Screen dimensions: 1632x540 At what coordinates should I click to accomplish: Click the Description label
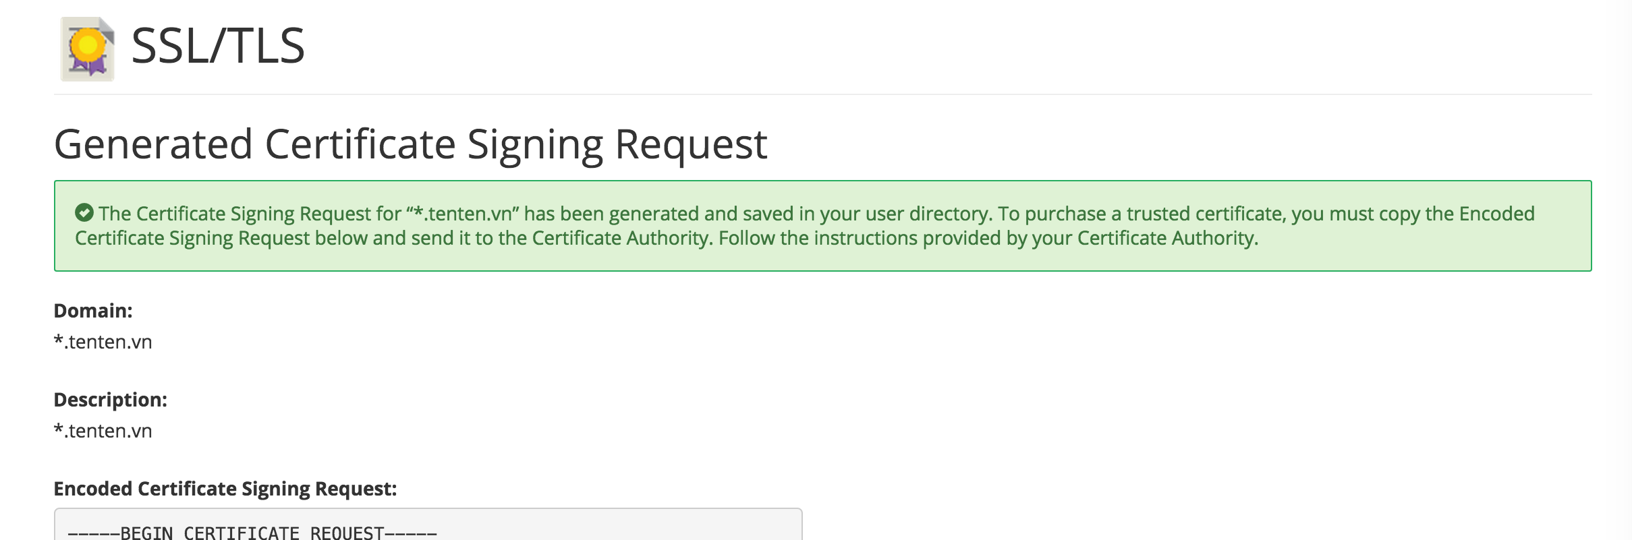[x=111, y=400]
